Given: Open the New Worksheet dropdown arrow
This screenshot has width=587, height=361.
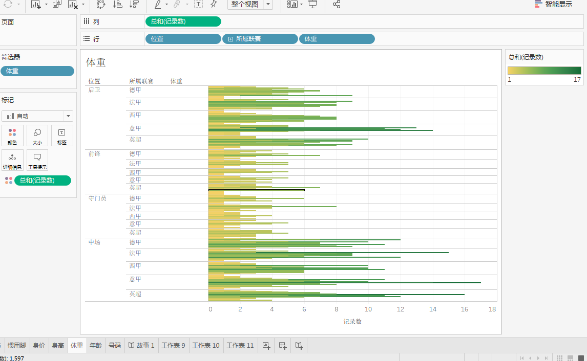Looking at the screenshot, I should click(46, 5).
